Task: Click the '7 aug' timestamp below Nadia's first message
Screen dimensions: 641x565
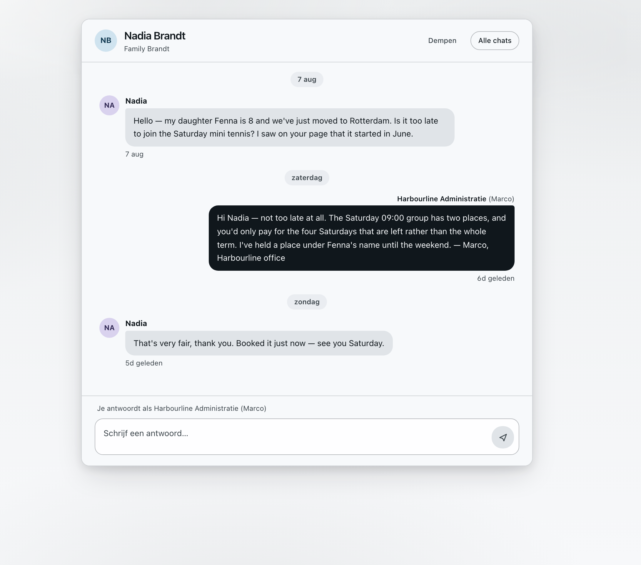Action: tap(134, 154)
